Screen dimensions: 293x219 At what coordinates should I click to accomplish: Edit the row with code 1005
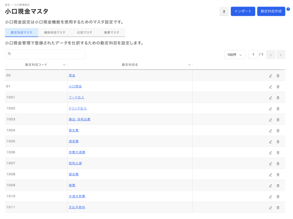[x=270, y=142]
